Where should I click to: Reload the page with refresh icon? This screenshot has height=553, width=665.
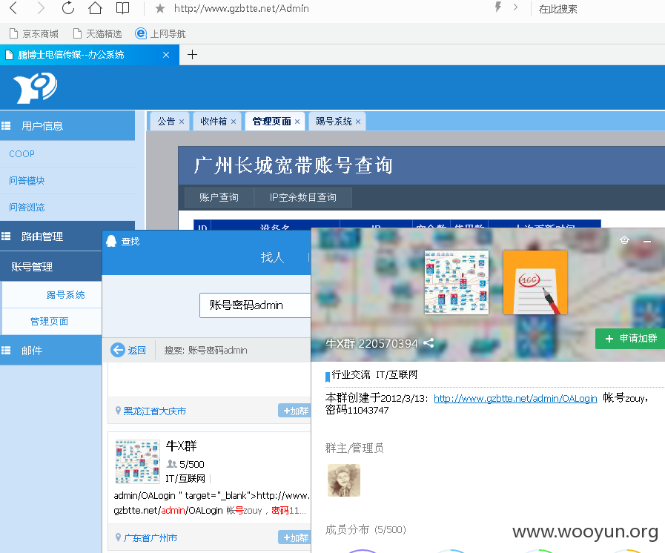tap(68, 8)
